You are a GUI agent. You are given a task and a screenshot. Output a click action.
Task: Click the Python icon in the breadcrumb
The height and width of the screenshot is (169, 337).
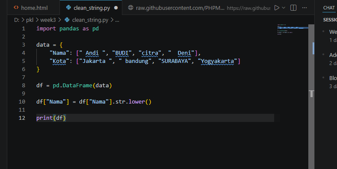67,20
